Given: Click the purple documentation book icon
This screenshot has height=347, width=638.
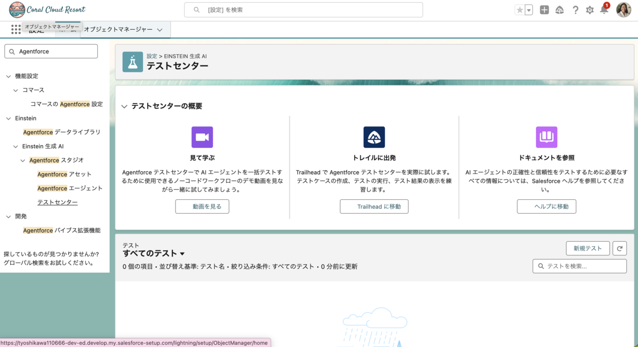Looking at the screenshot, I should click(x=547, y=137).
